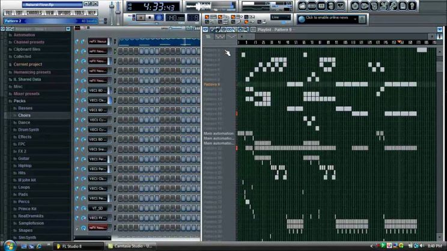
Task: Toggle the Browser view shortcut icon
Action: [x=330, y=5]
